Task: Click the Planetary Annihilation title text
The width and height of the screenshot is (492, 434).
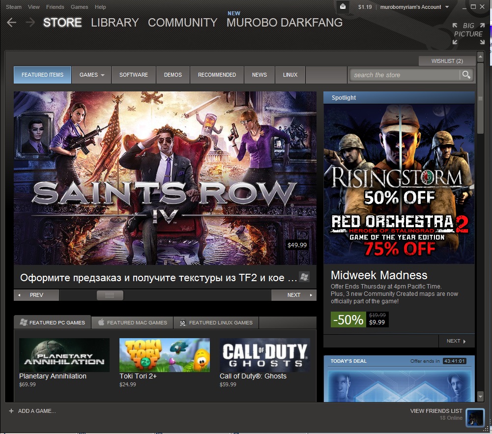Action: tap(53, 376)
